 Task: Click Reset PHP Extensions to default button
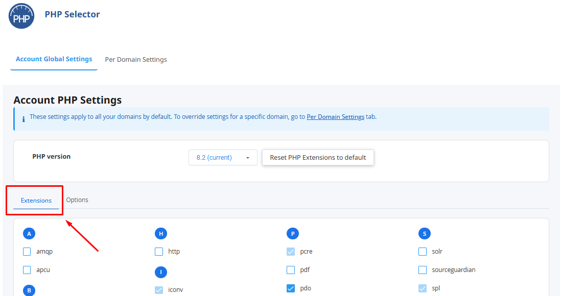click(x=318, y=158)
